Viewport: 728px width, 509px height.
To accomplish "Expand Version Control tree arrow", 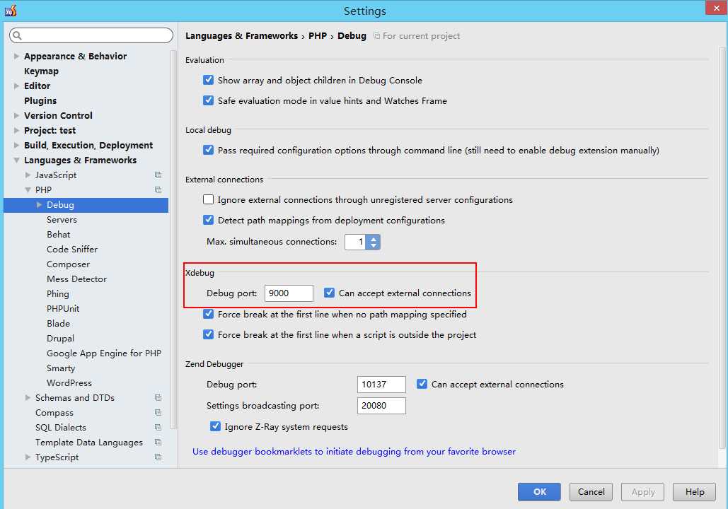I will [x=17, y=115].
